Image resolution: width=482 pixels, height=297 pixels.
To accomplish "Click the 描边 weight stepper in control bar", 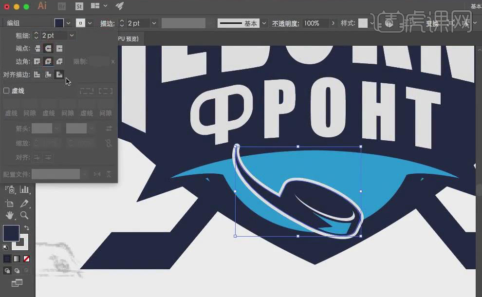I will [122, 23].
